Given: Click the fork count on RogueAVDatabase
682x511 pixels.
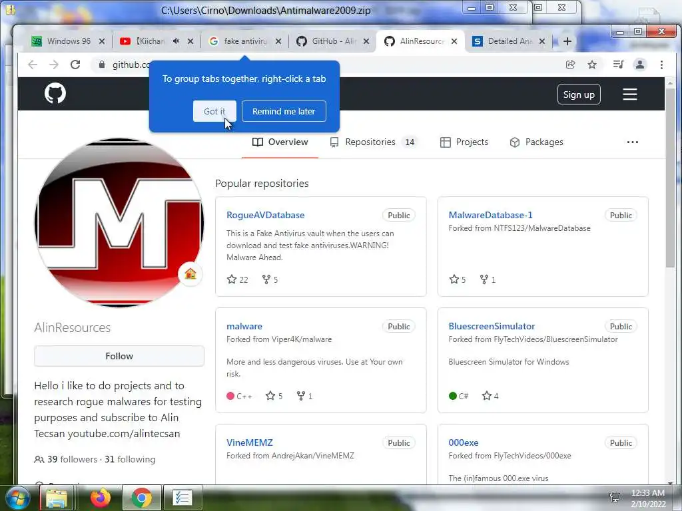Looking at the screenshot, I should [270, 279].
